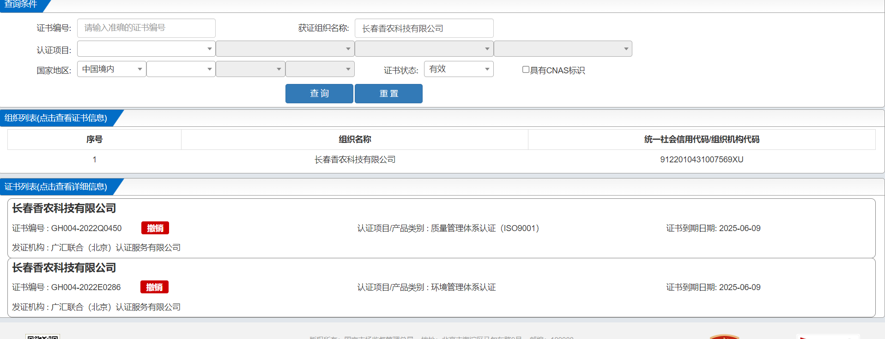Click 发证机构 text under certificate GH004-2022Q0450
Image resolution: width=885 pixels, height=339 pixels.
point(96,248)
